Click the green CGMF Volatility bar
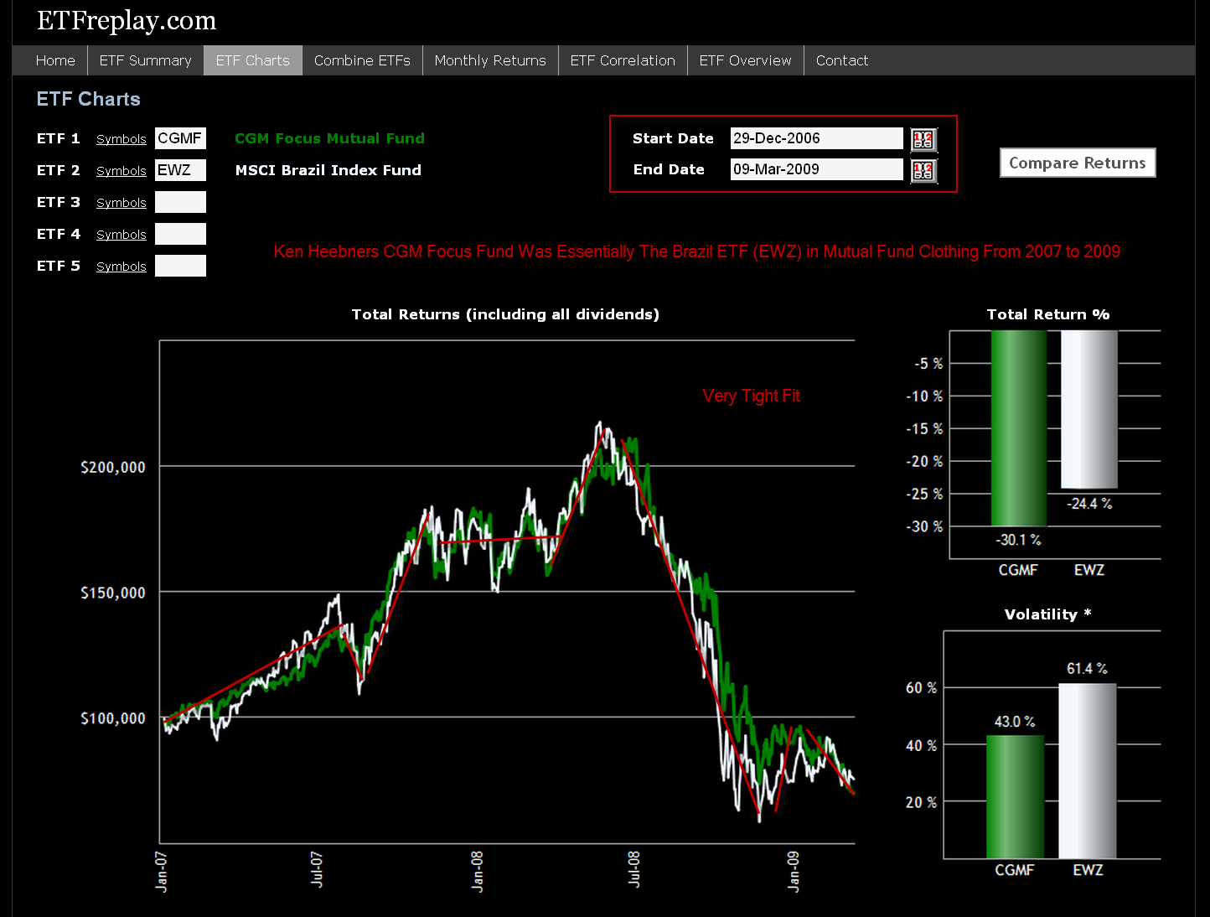This screenshot has width=1210, height=917. 1015,796
